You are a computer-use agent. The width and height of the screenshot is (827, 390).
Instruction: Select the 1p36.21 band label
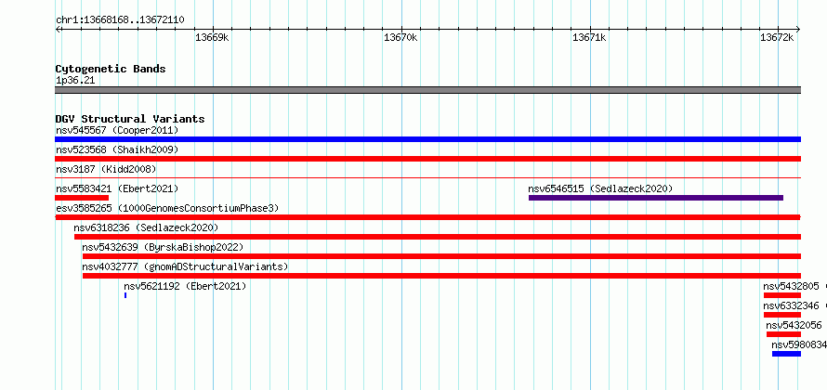point(75,81)
